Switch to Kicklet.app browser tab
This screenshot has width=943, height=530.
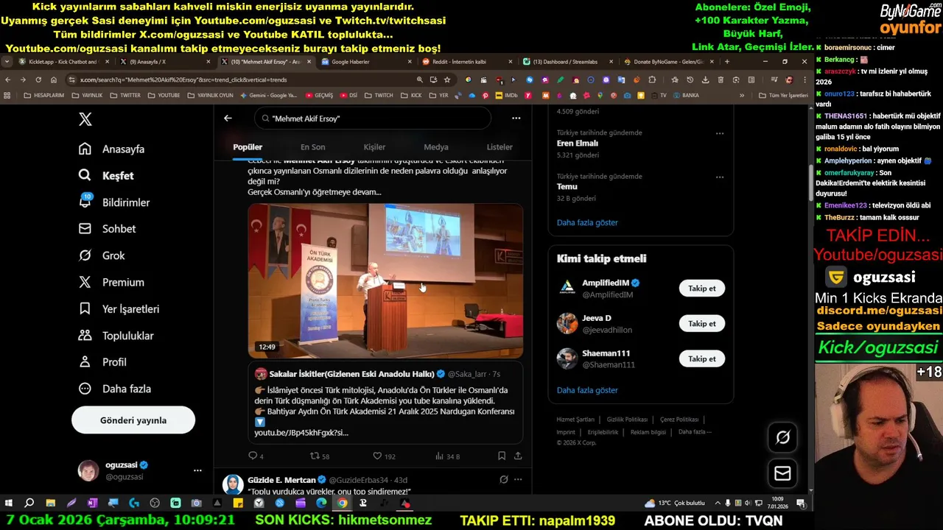pyautogui.click(x=63, y=62)
